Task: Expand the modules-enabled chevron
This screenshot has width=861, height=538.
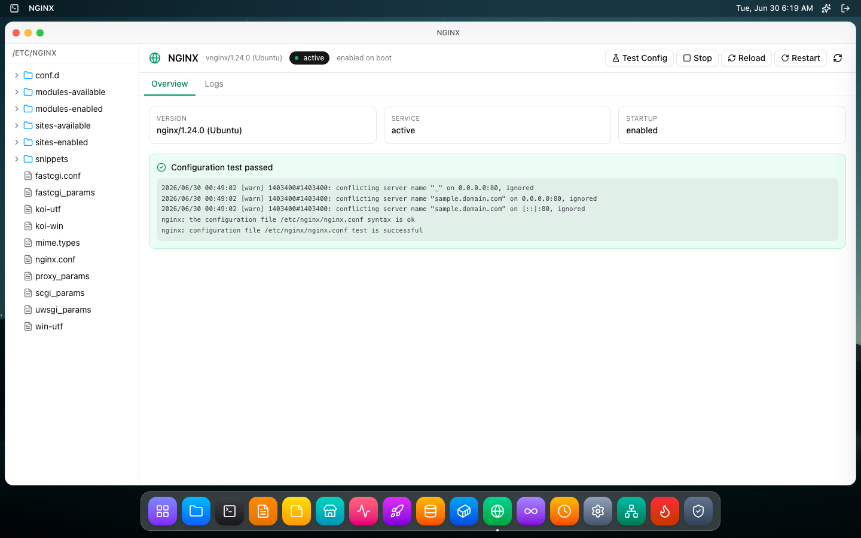Action: pyautogui.click(x=17, y=109)
